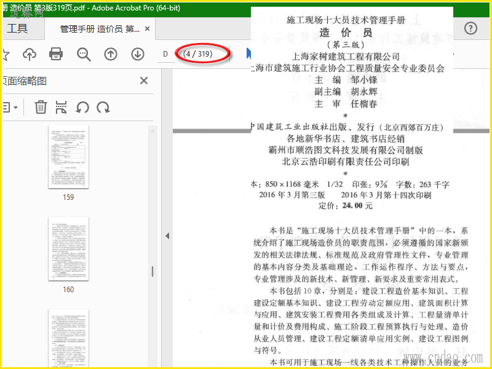492x369 pixels.
Task: Open the help question mark icon
Action: (x=470, y=28)
